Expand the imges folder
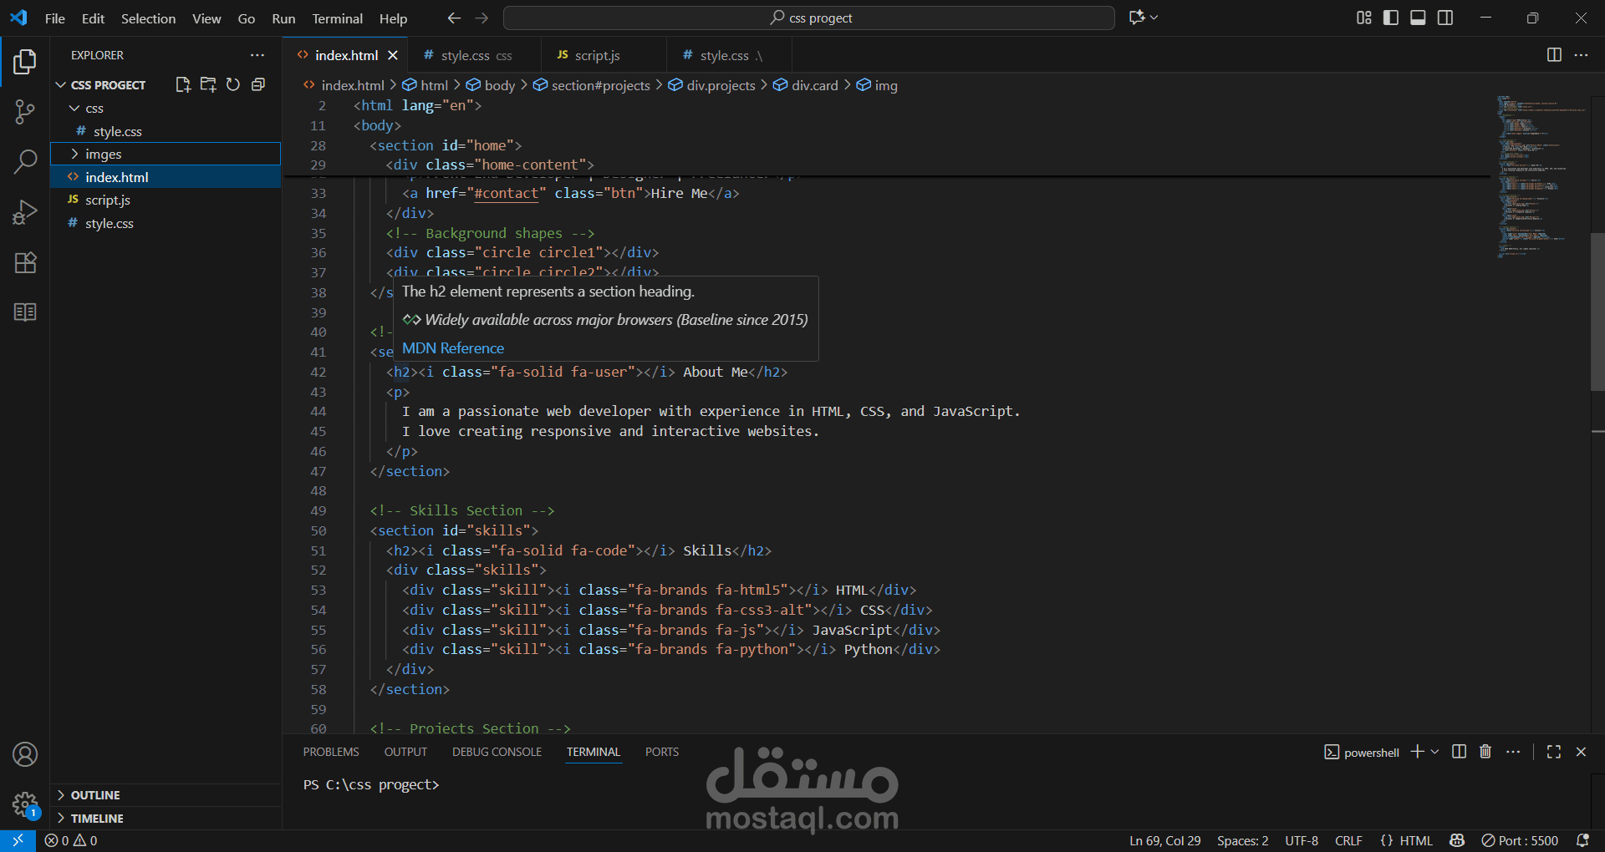Viewport: 1605px width, 852px height. [x=103, y=154]
